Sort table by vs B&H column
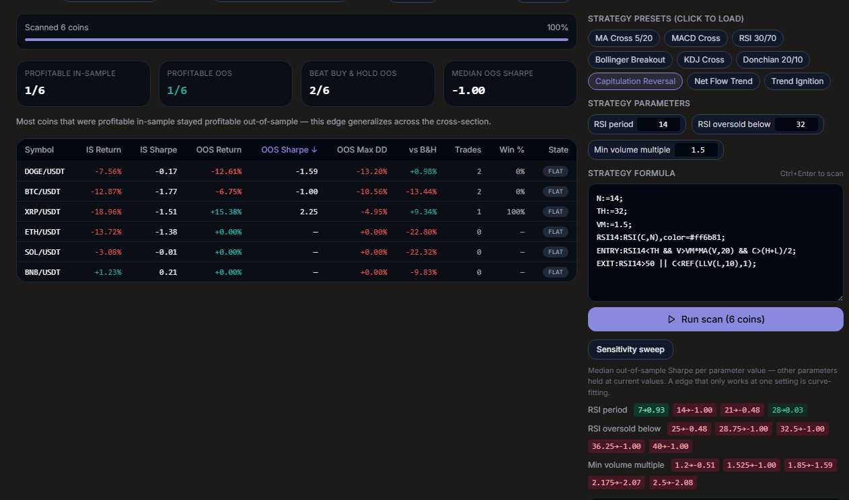This screenshot has height=500, width=849. click(422, 150)
